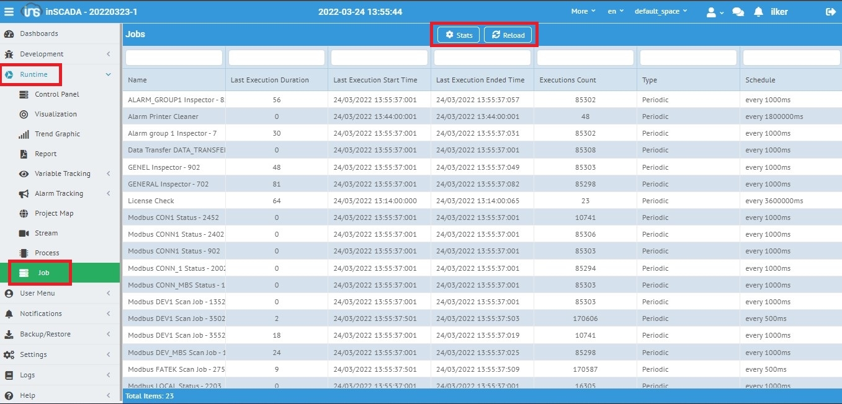The image size is (842, 404).
Task: Click the hamburger menu icon in header
Action: [9, 12]
